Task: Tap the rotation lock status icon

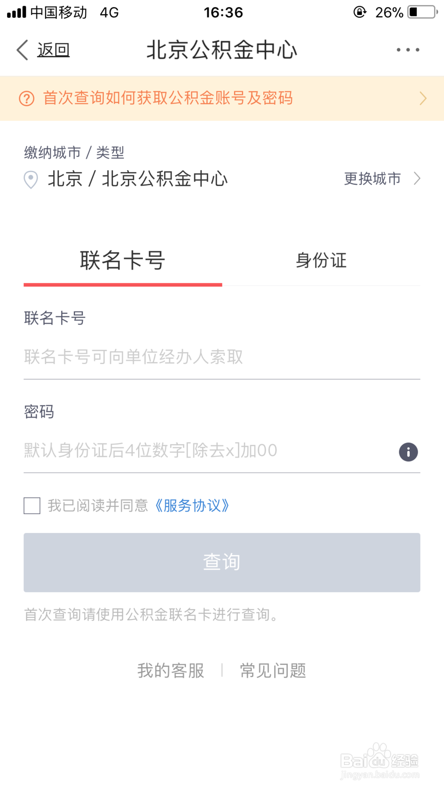Action: pyautogui.click(x=360, y=12)
